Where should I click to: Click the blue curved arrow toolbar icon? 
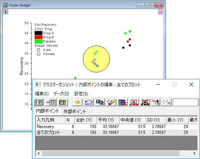(89, 102)
